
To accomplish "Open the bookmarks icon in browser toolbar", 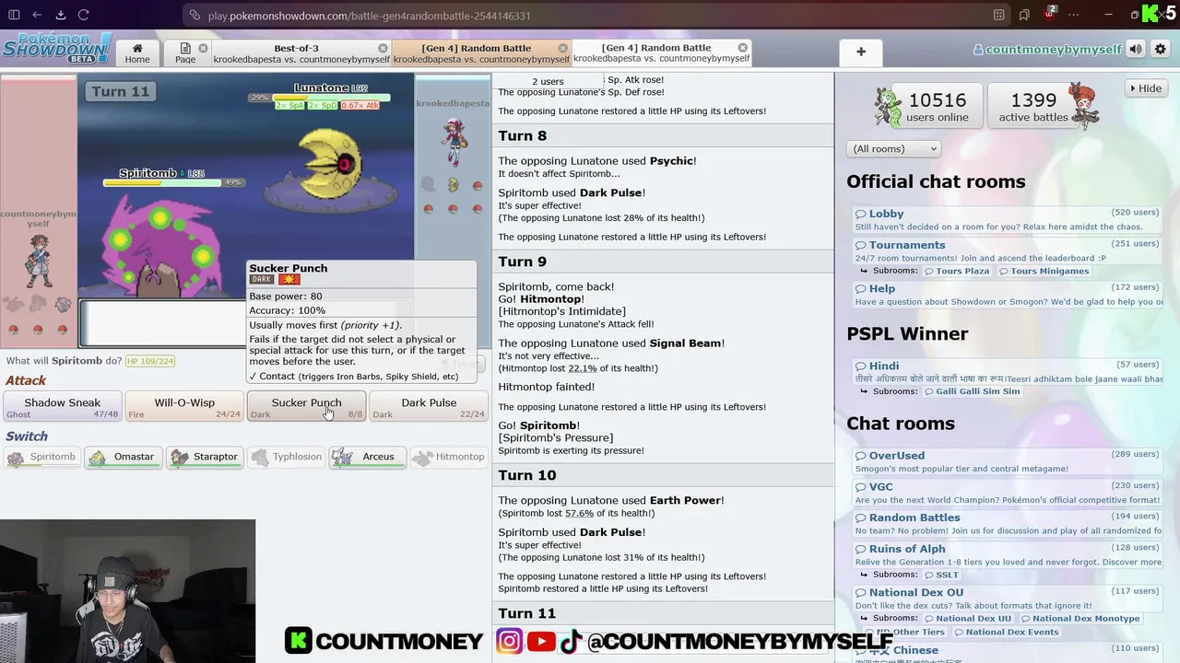I will click(1024, 15).
